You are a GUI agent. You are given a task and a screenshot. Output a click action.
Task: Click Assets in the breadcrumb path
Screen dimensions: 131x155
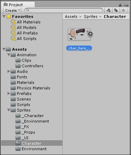(x=71, y=16)
